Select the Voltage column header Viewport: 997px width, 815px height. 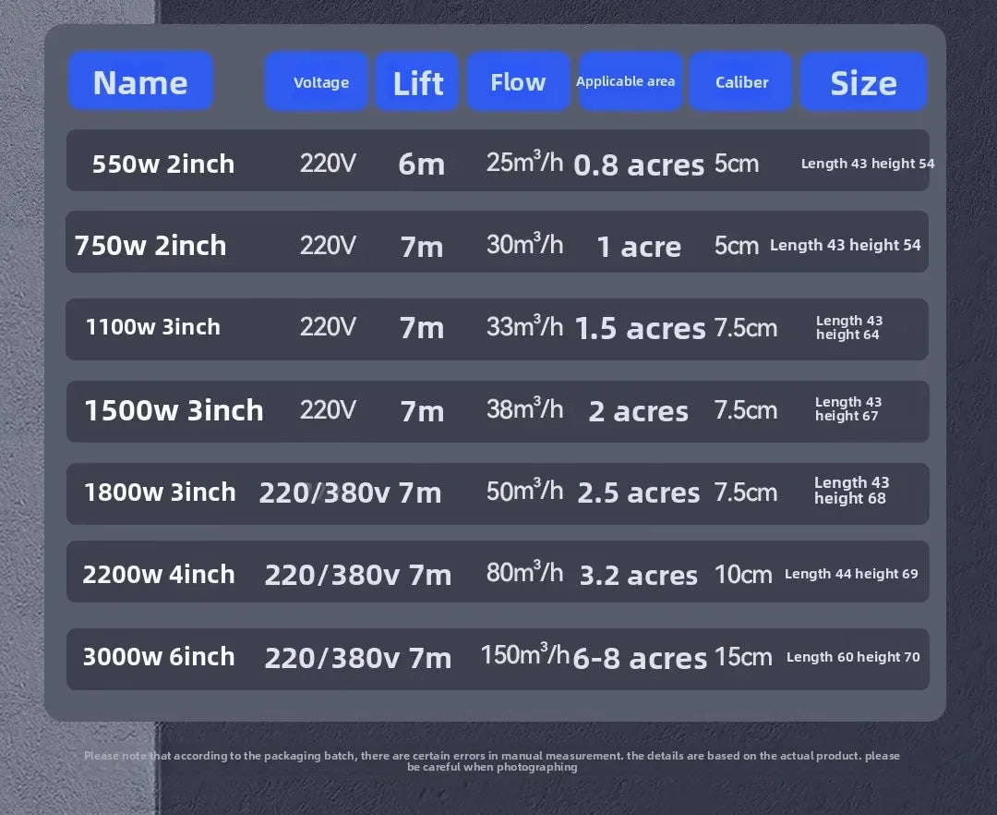317,81
